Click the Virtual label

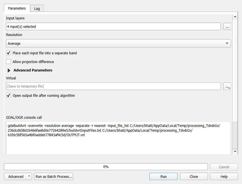click(11, 78)
